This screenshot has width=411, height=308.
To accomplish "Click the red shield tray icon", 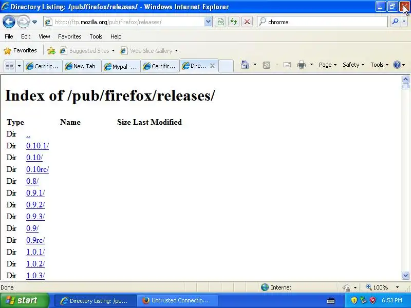I will pos(373,300).
